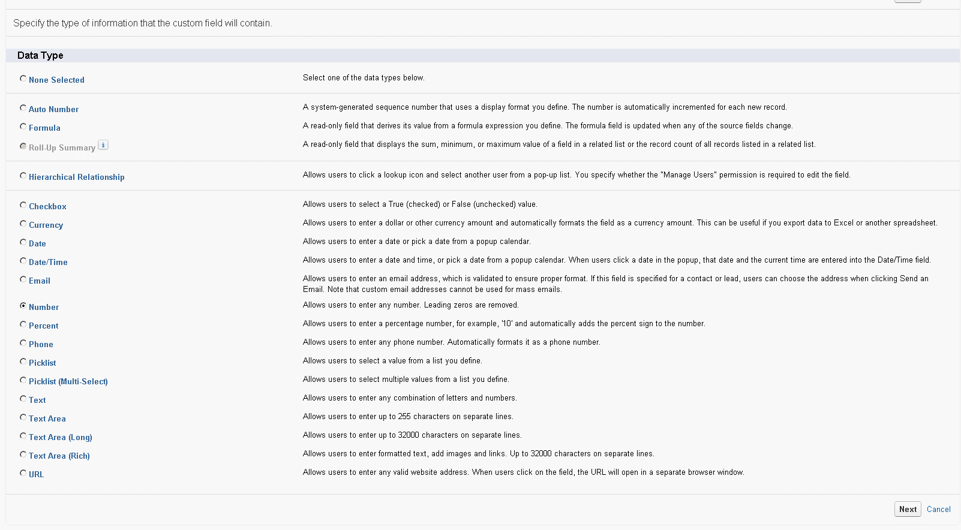Pick the Picklist radio button

[x=23, y=362]
